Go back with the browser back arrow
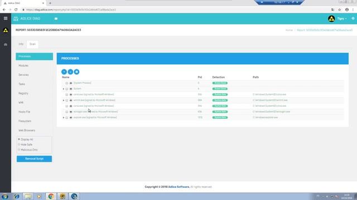 pos(4,10)
